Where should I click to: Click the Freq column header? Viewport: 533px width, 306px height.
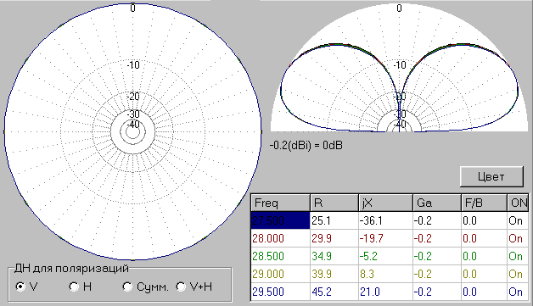(280, 203)
